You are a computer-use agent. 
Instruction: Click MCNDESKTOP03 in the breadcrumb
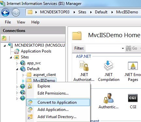point(55,12)
